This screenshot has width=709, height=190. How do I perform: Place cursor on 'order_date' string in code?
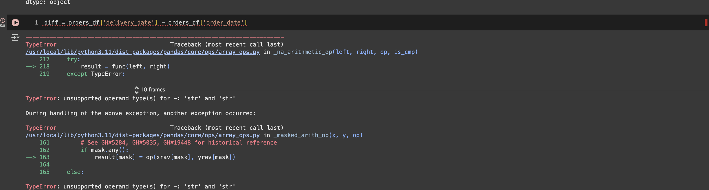click(223, 22)
